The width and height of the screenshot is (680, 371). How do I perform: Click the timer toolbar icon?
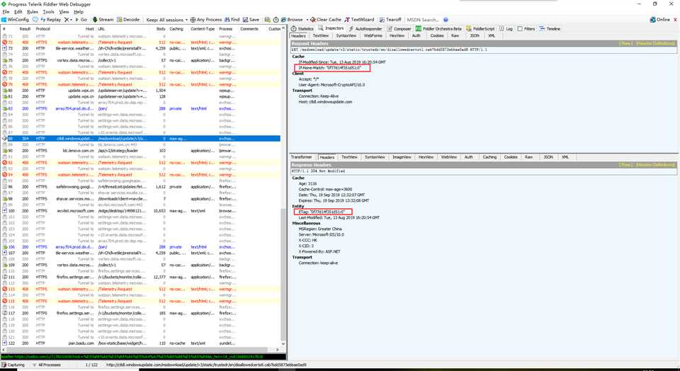[x=276, y=20]
